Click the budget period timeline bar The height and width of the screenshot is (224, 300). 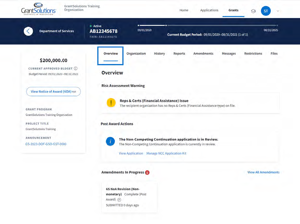207,25
